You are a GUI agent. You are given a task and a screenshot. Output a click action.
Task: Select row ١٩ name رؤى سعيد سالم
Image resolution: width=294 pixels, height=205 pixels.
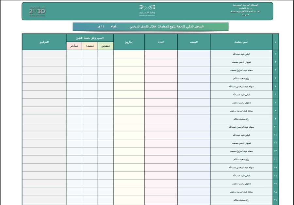point(241,200)
